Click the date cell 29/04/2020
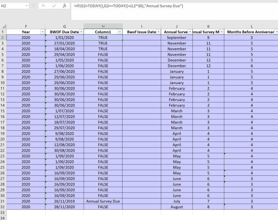Viewport: 278px width, 220px height. click(65, 55)
